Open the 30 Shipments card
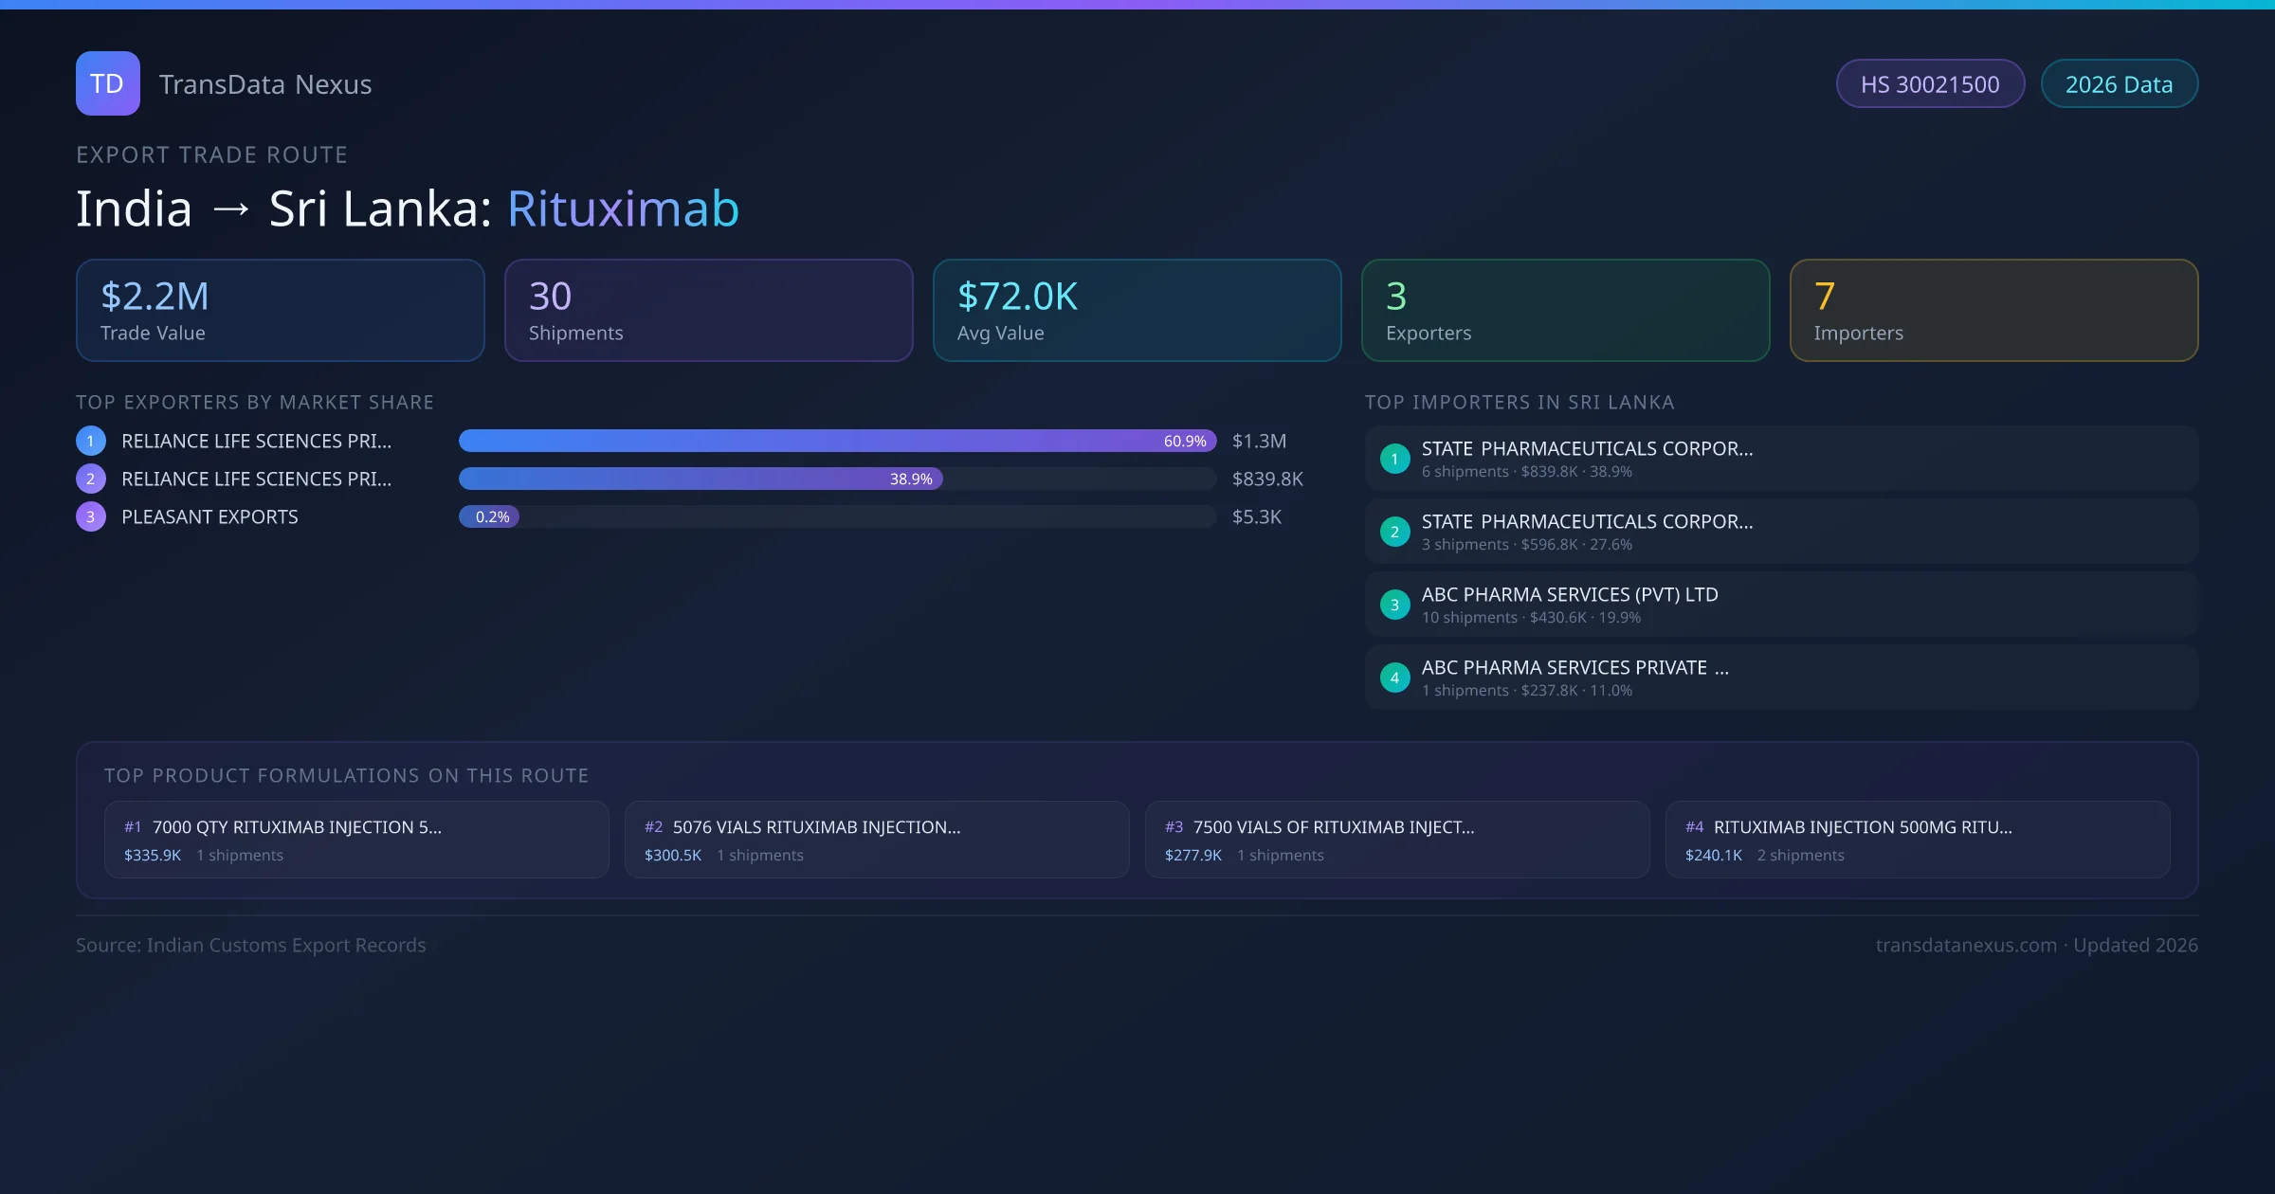This screenshot has width=2275, height=1194. point(708,310)
